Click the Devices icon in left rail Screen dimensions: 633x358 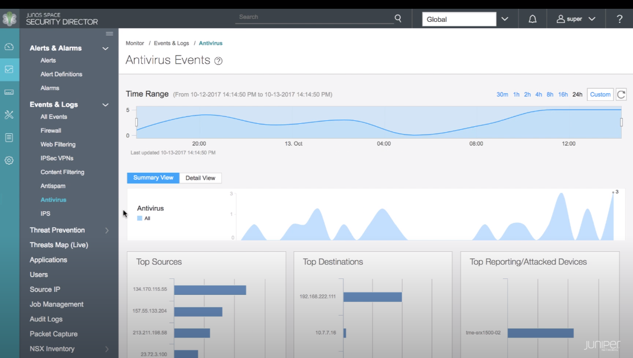click(9, 92)
